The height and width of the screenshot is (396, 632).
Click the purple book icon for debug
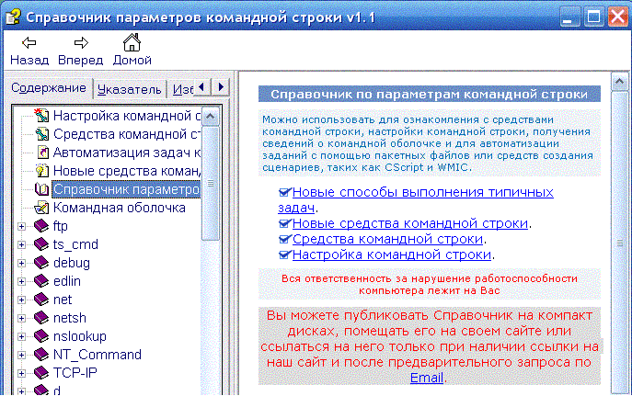(x=41, y=263)
